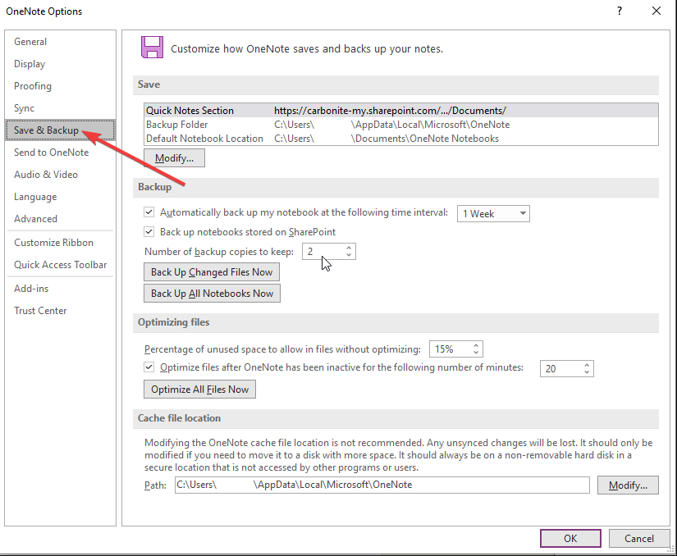
Task: Select the Backup Folder row
Action: [400, 125]
